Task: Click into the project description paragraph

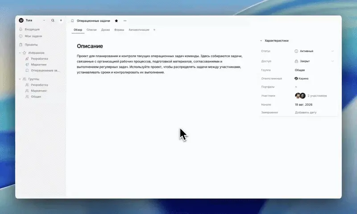Action: (160, 64)
